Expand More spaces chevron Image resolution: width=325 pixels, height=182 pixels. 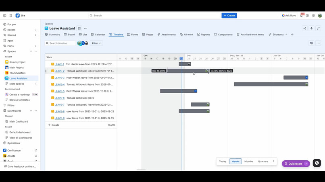[x=35, y=84]
